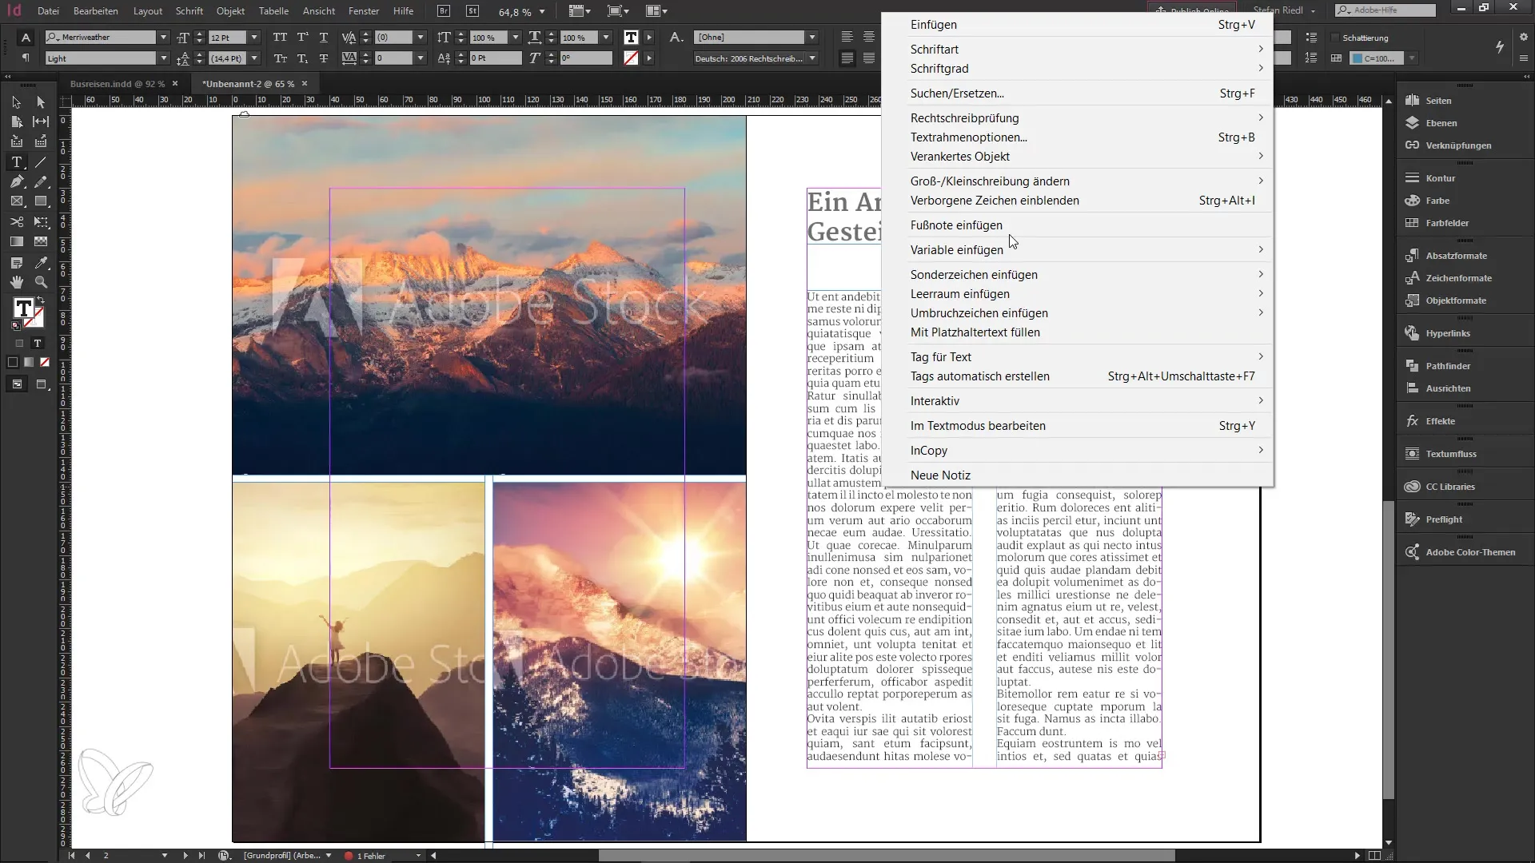Toggle Strikethrough formatting
Screen dimensions: 1535x863
[x=324, y=58]
